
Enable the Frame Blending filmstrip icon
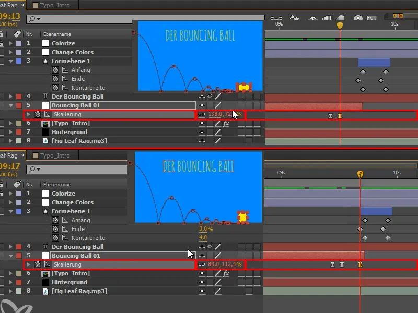(326, 18)
